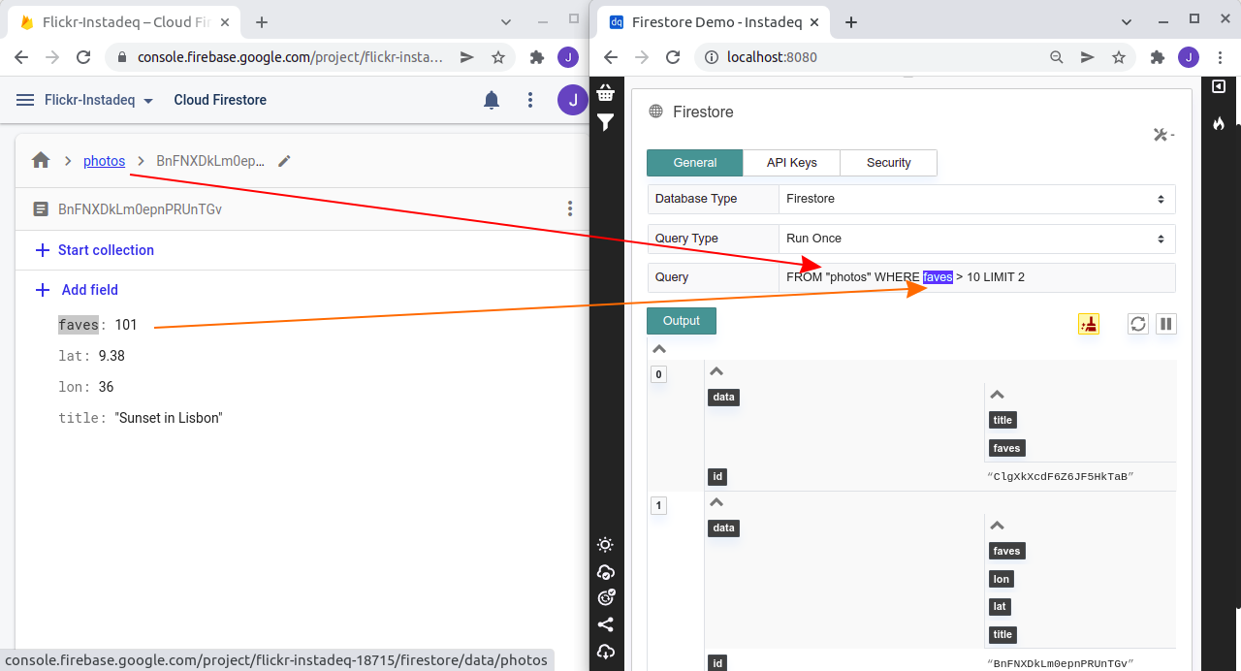Click the flame icon in the right sidebar
This screenshot has height=671, width=1241.
1219,123
